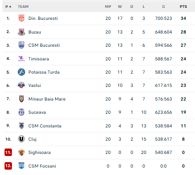Sort standings by PTS column header
Viewport: 195px width, 175px height.
tap(183, 7)
